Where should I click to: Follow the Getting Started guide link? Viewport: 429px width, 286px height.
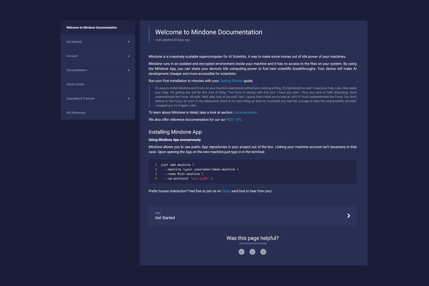[231, 81]
